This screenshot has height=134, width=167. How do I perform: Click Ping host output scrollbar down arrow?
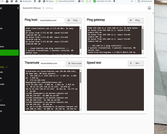[x=81, y=54]
